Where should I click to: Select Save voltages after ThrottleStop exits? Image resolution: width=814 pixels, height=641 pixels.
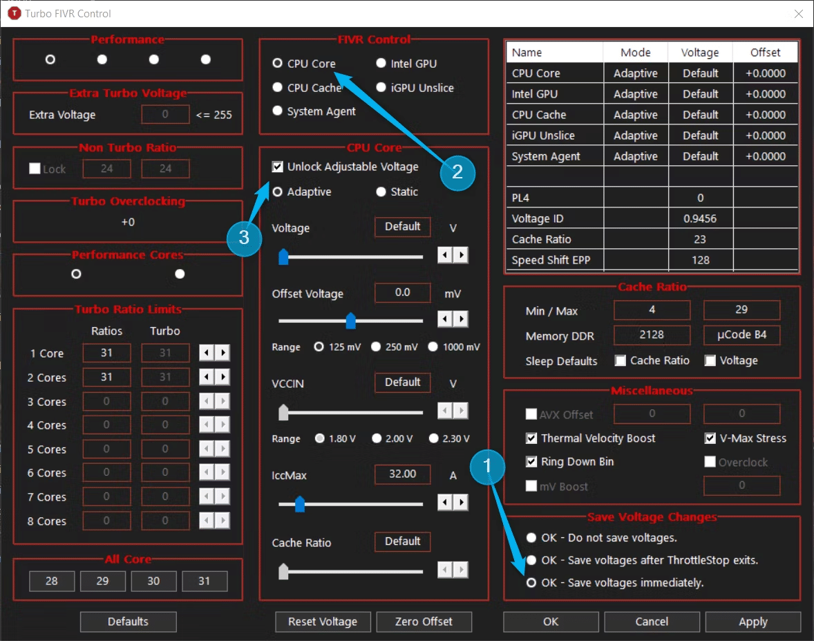pyautogui.click(x=531, y=560)
